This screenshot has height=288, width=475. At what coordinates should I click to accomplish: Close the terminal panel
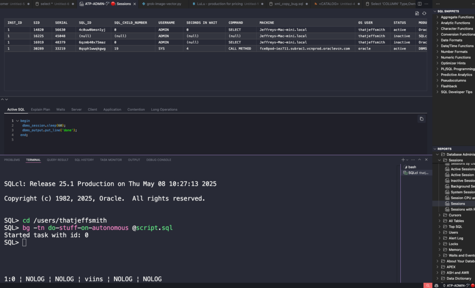427,160
